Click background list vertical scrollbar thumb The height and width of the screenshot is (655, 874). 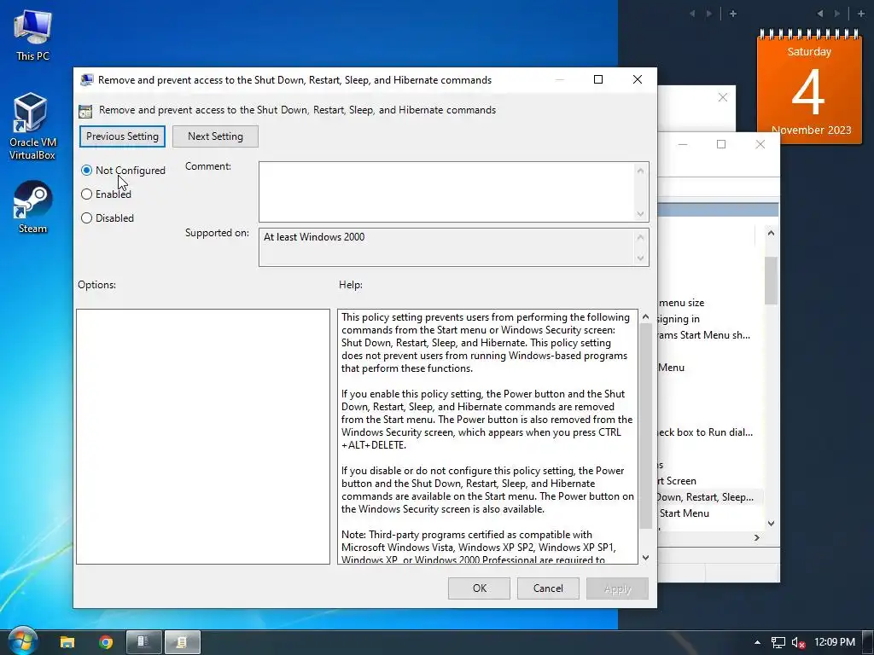coord(771,280)
